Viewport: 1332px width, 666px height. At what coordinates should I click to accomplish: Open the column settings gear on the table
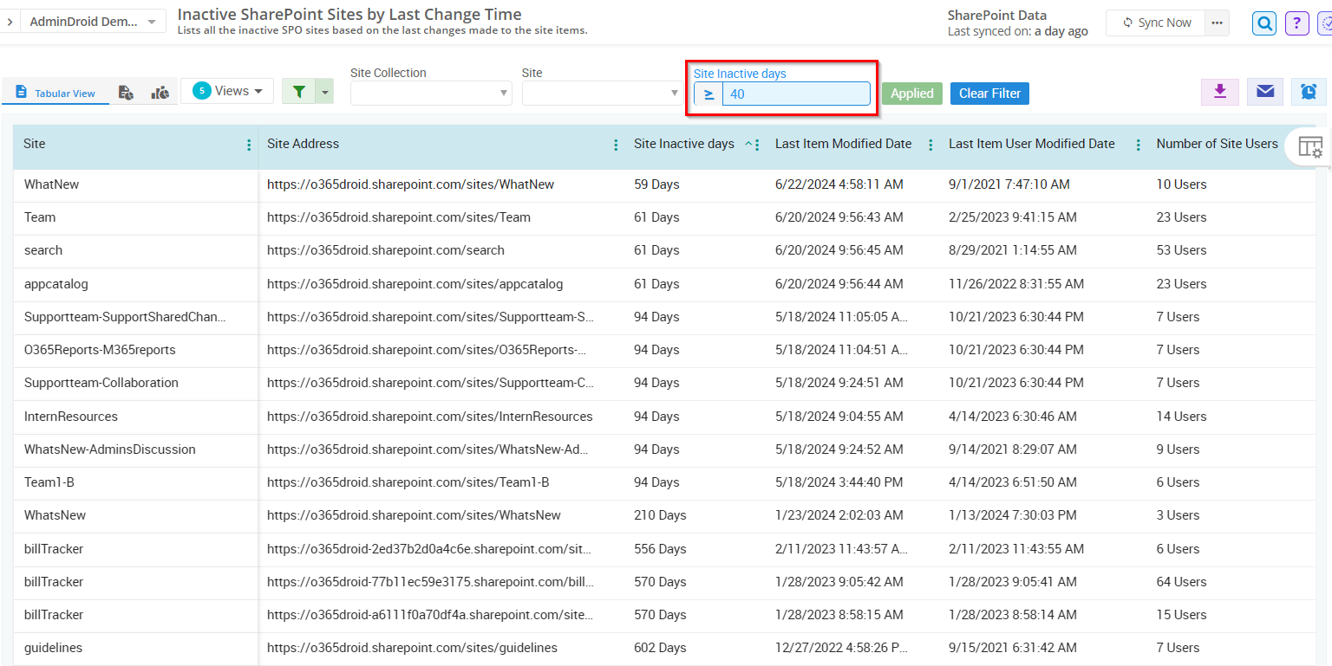coord(1309,146)
